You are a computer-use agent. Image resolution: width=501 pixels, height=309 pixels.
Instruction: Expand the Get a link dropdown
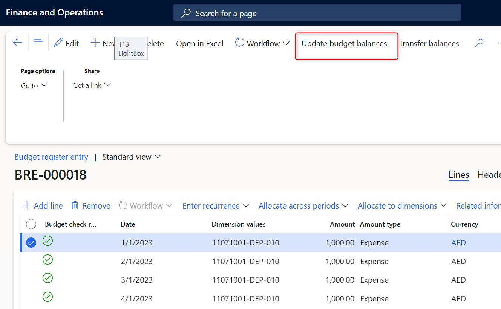92,85
